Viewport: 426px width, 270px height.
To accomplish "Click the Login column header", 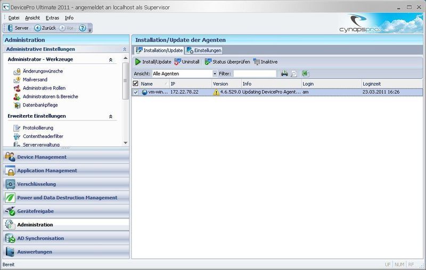I will [x=331, y=84].
